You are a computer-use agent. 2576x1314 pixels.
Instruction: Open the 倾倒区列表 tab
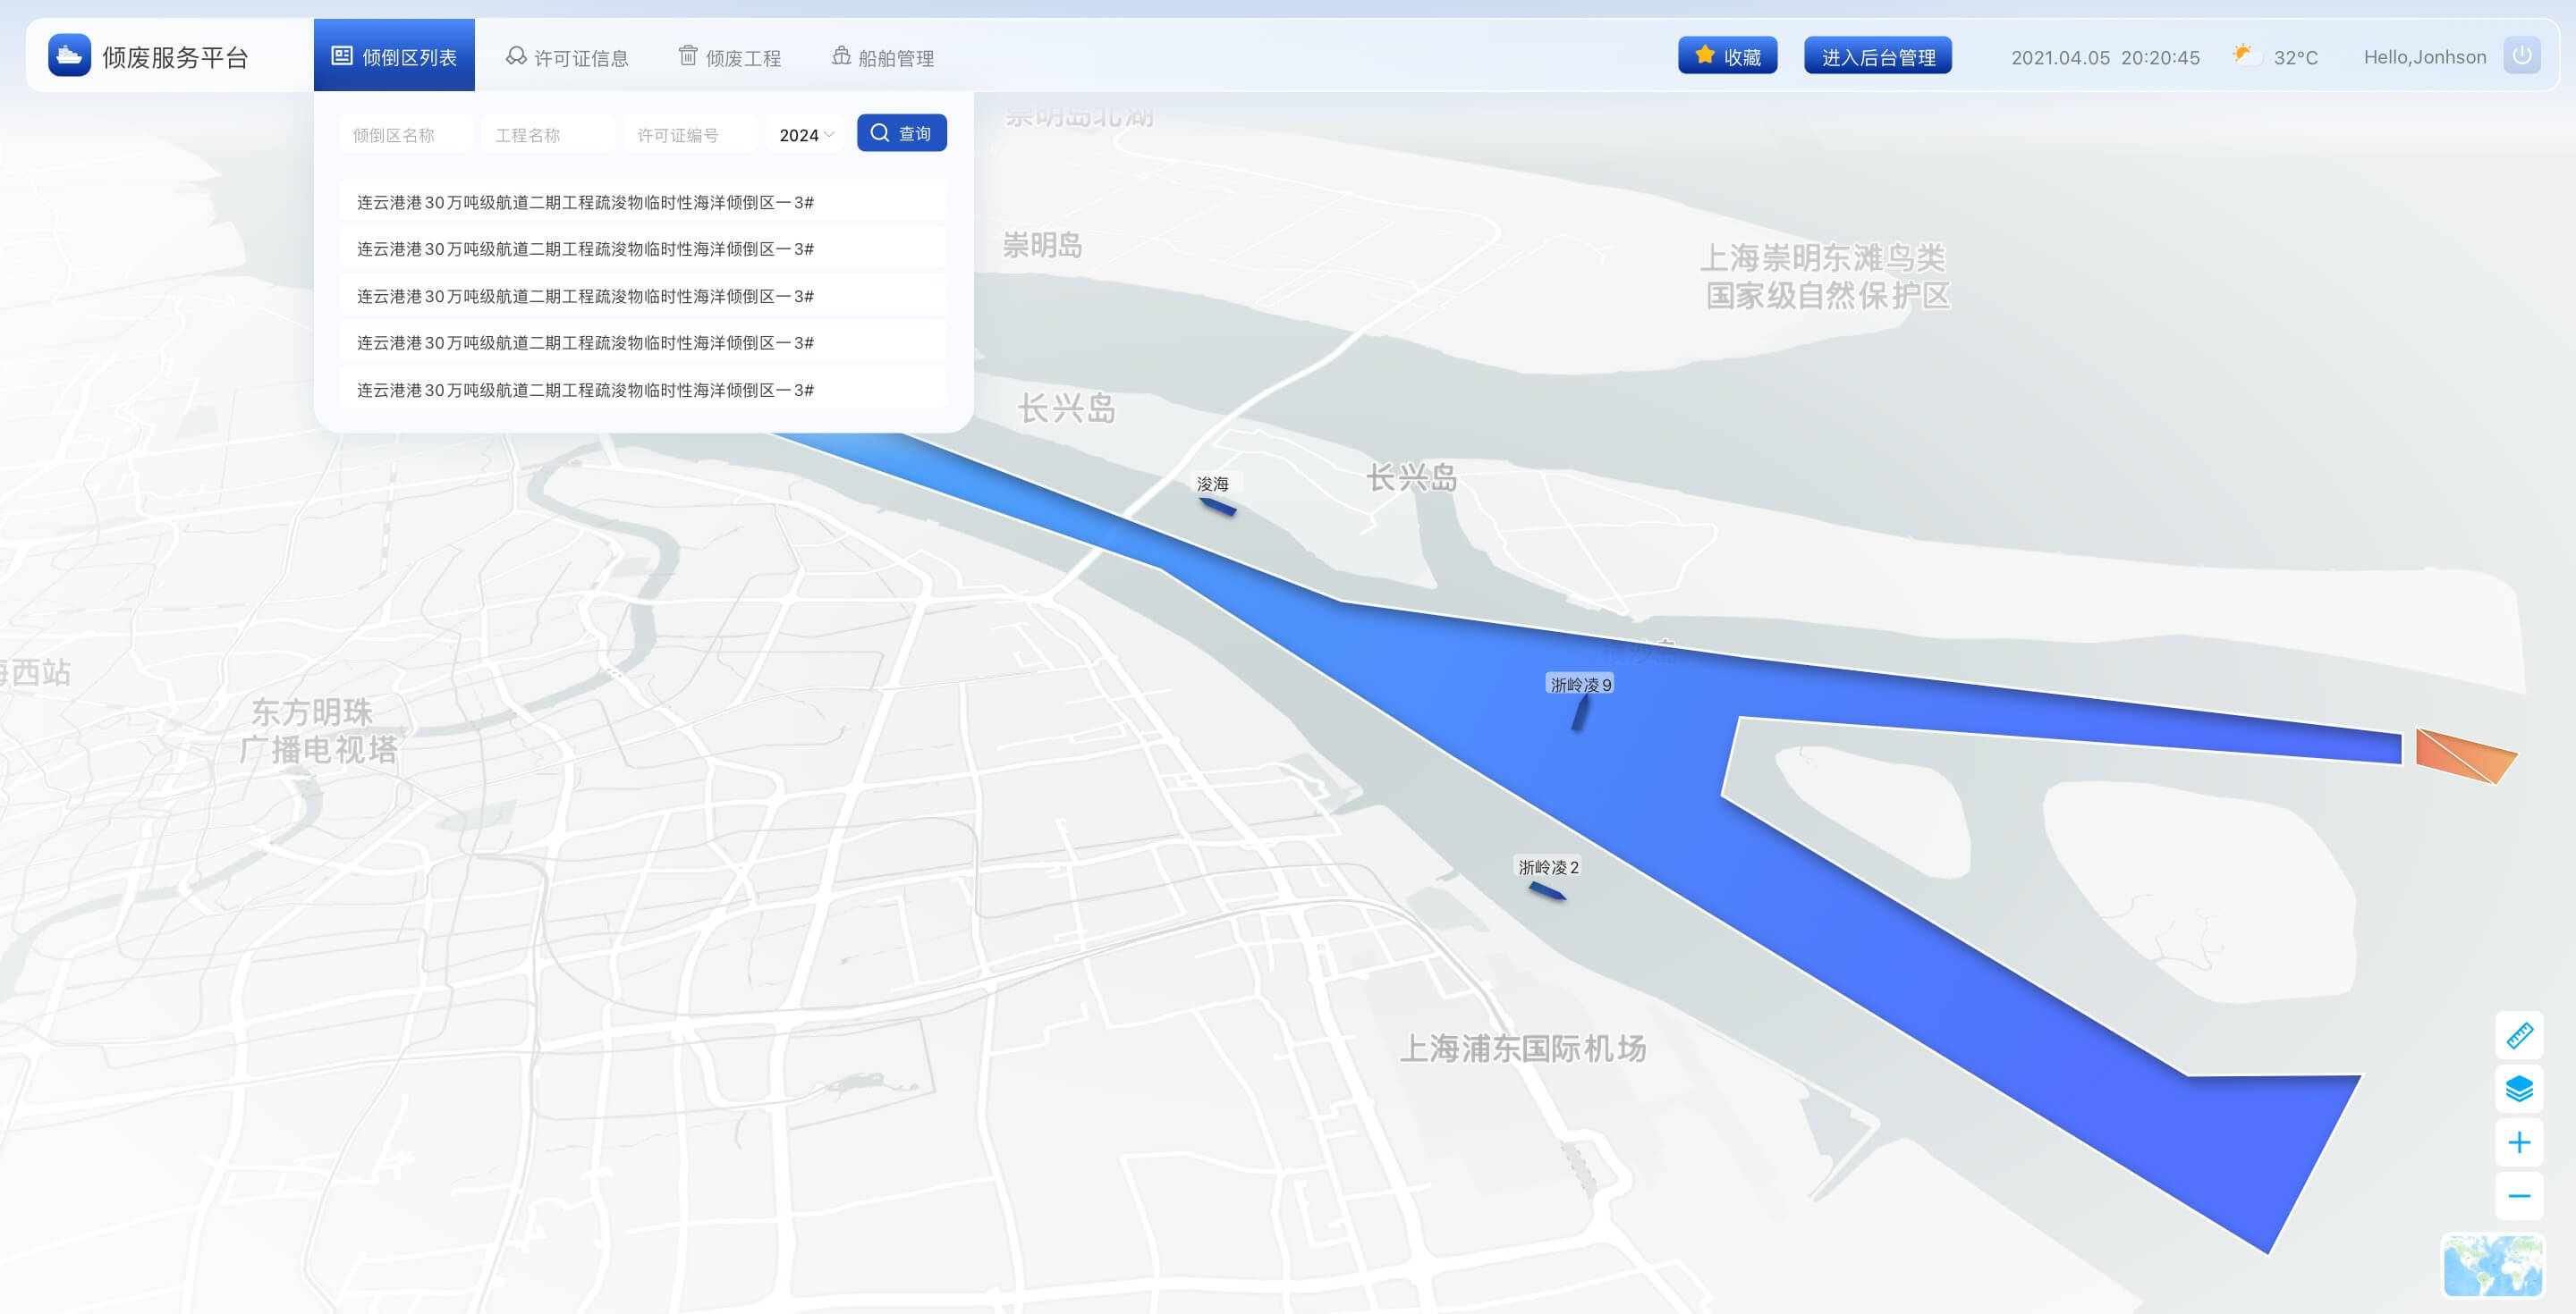point(394,55)
